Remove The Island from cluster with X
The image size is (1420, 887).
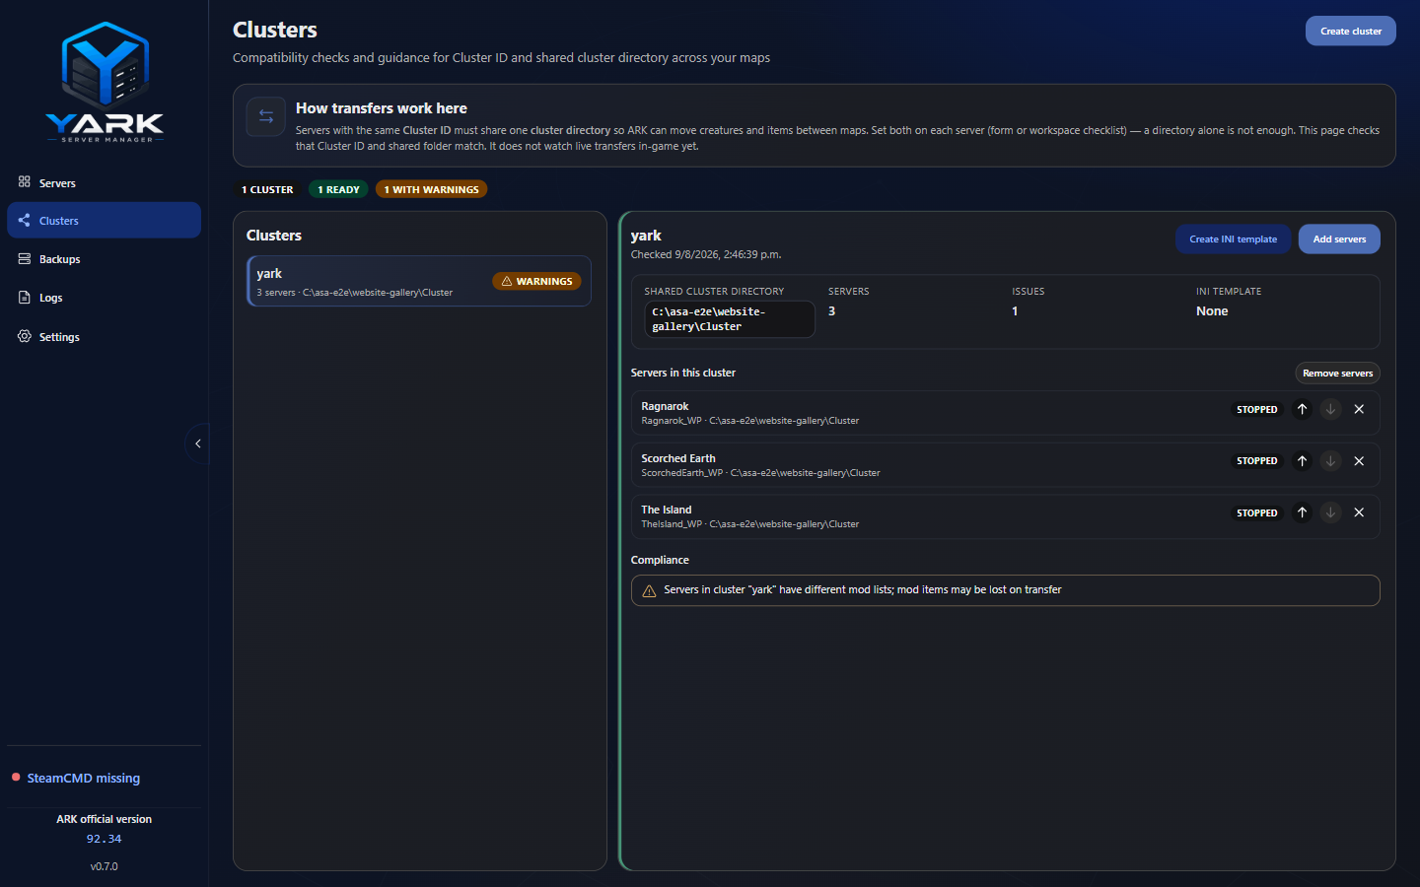click(1359, 512)
